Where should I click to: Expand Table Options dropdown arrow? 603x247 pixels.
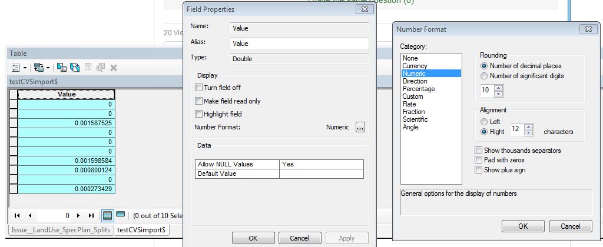point(25,68)
